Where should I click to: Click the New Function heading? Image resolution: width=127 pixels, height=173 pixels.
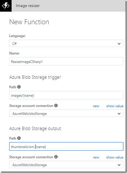pos(29,22)
